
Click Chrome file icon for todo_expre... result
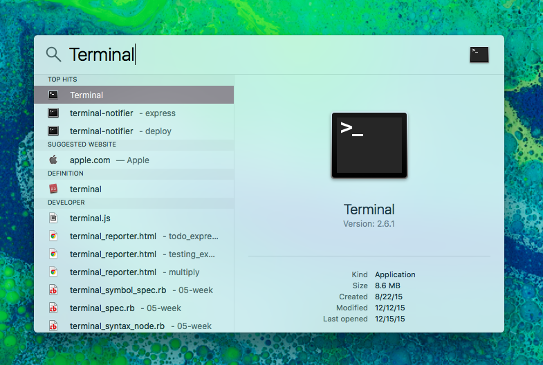[x=53, y=236]
